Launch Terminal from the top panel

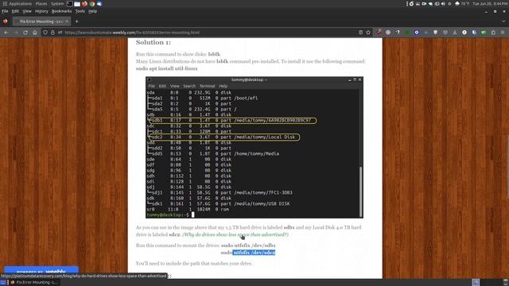coord(70,3)
